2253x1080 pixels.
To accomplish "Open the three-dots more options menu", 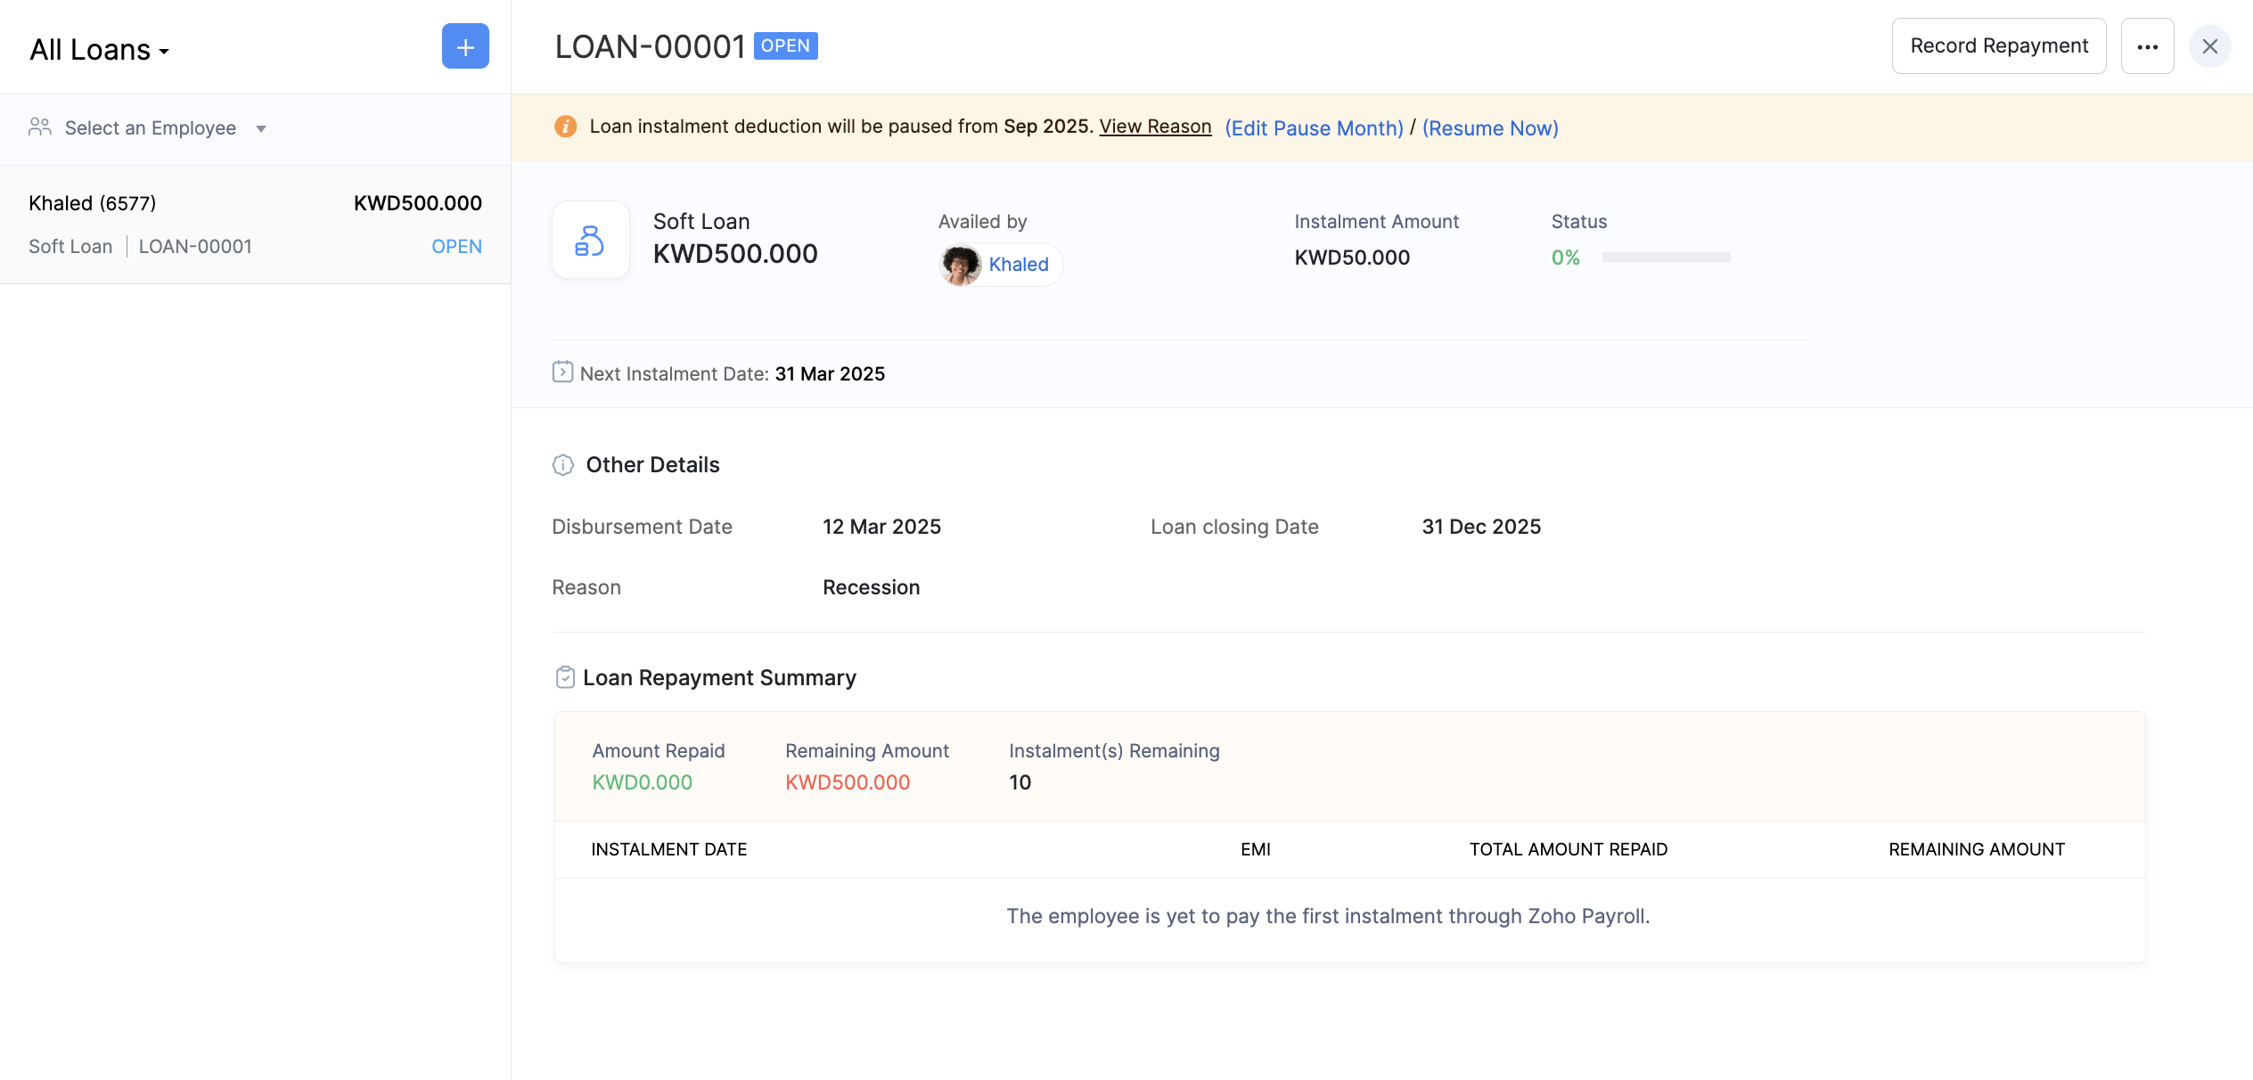I will point(2147,46).
